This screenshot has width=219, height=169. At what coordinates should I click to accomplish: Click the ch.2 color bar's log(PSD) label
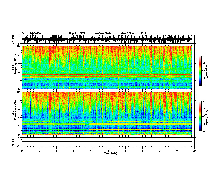click(x=207, y=118)
